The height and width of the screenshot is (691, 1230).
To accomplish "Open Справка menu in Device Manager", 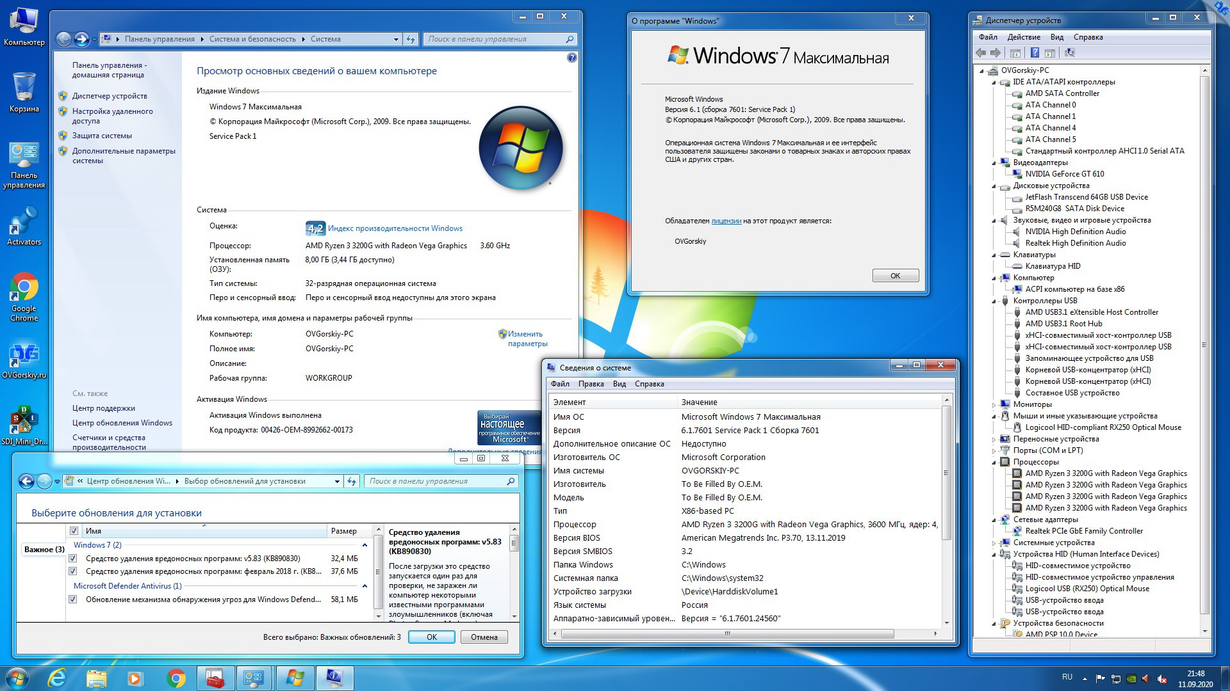I will [x=1088, y=37].
